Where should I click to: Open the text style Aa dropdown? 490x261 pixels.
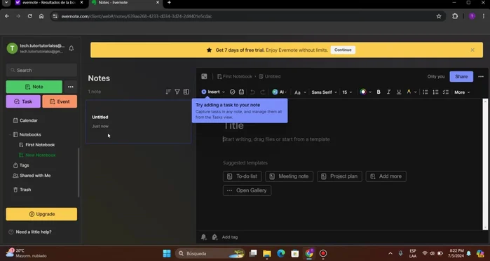click(x=300, y=92)
